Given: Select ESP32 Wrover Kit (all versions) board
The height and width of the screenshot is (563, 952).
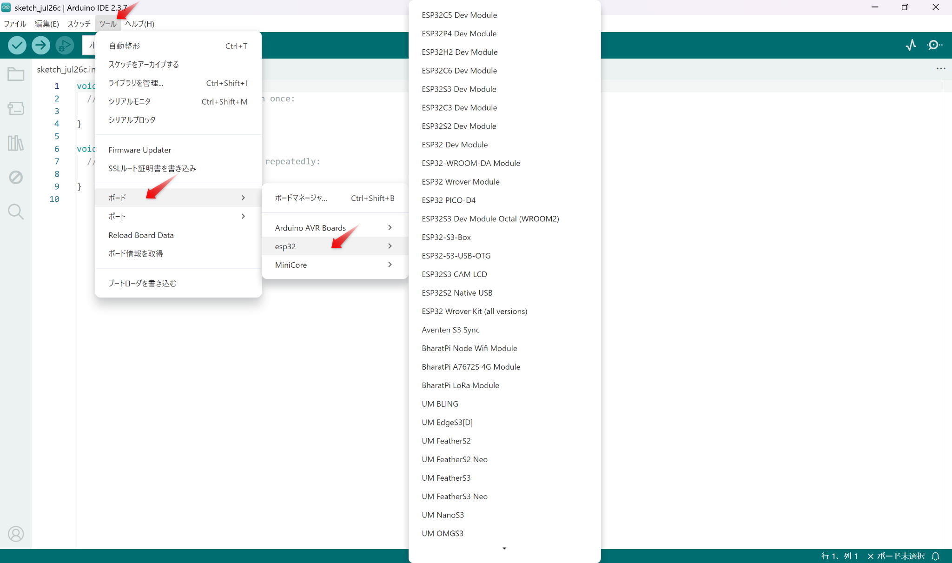Looking at the screenshot, I should [x=505, y=311].
